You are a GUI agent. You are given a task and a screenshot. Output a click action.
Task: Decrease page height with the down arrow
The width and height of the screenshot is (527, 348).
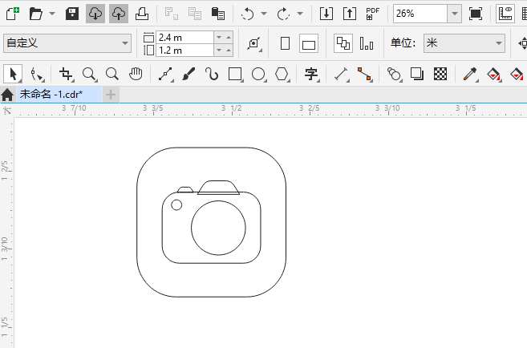(219, 51)
